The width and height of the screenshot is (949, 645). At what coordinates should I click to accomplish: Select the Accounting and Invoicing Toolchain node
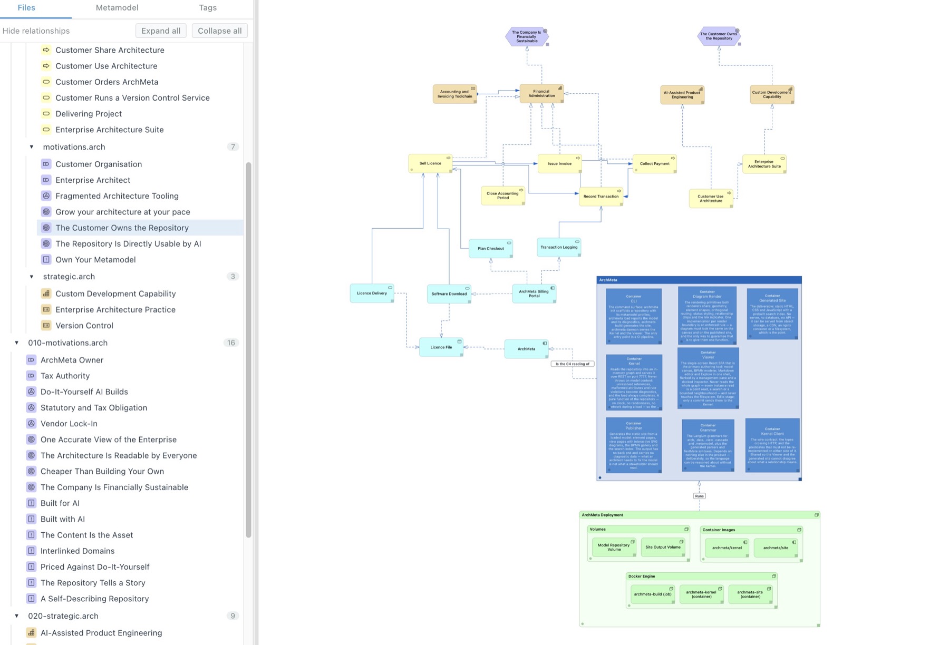(x=454, y=94)
